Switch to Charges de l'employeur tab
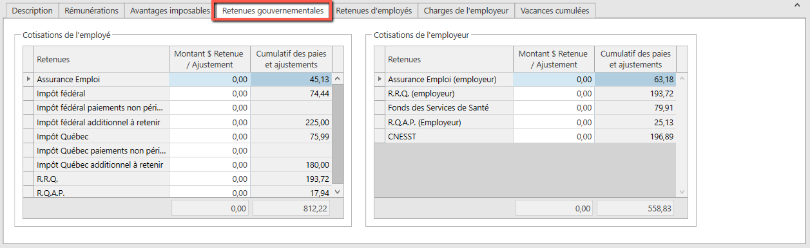 [x=466, y=11]
